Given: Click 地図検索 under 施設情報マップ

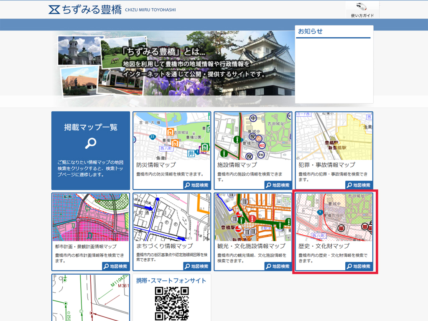Looking at the screenshot, I should tap(278, 185).
